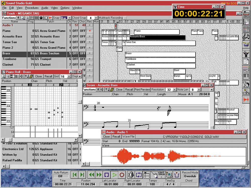Viewport: 251px width, 188px height.
Task: Open the Procedures menu
Action: tap(32, 8)
